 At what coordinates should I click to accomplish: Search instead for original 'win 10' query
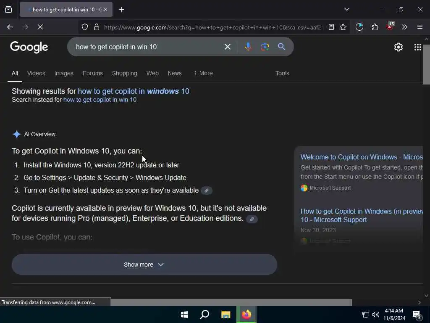tap(100, 100)
